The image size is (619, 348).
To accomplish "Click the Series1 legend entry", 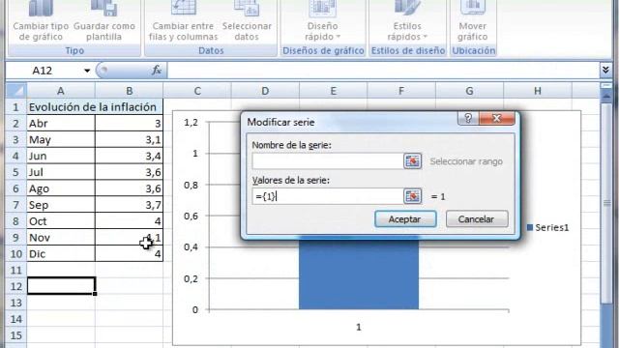I will click(548, 228).
